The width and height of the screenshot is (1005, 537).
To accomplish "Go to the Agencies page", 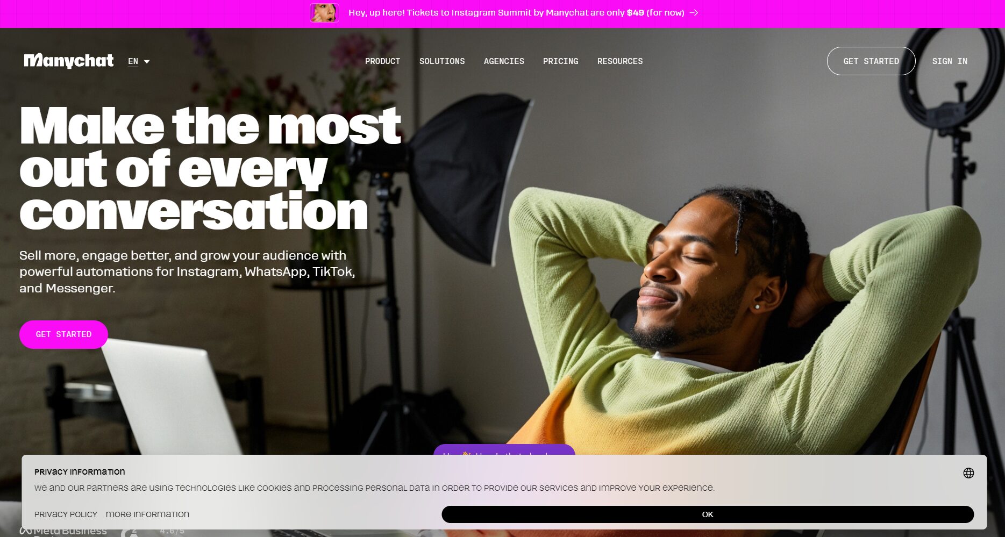I will pyautogui.click(x=504, y=61).
